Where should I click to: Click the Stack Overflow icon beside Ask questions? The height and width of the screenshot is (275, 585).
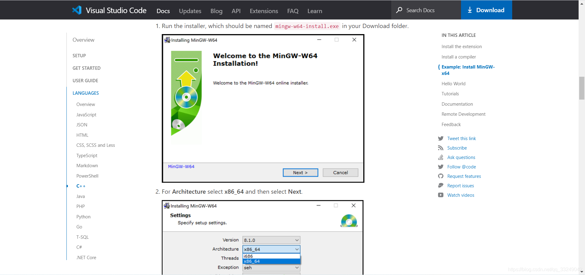(441, 157)
